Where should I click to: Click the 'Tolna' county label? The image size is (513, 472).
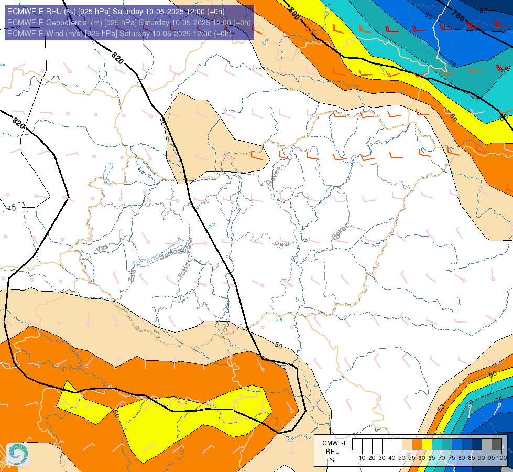[x=184, y=271]
